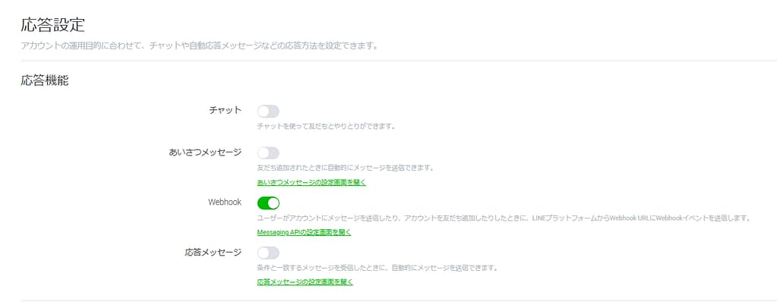Click the 条件と一致するメッセージ description text
Image resolution: width=777 pixels, height=308 pixels.
click(x=377, y=267)
